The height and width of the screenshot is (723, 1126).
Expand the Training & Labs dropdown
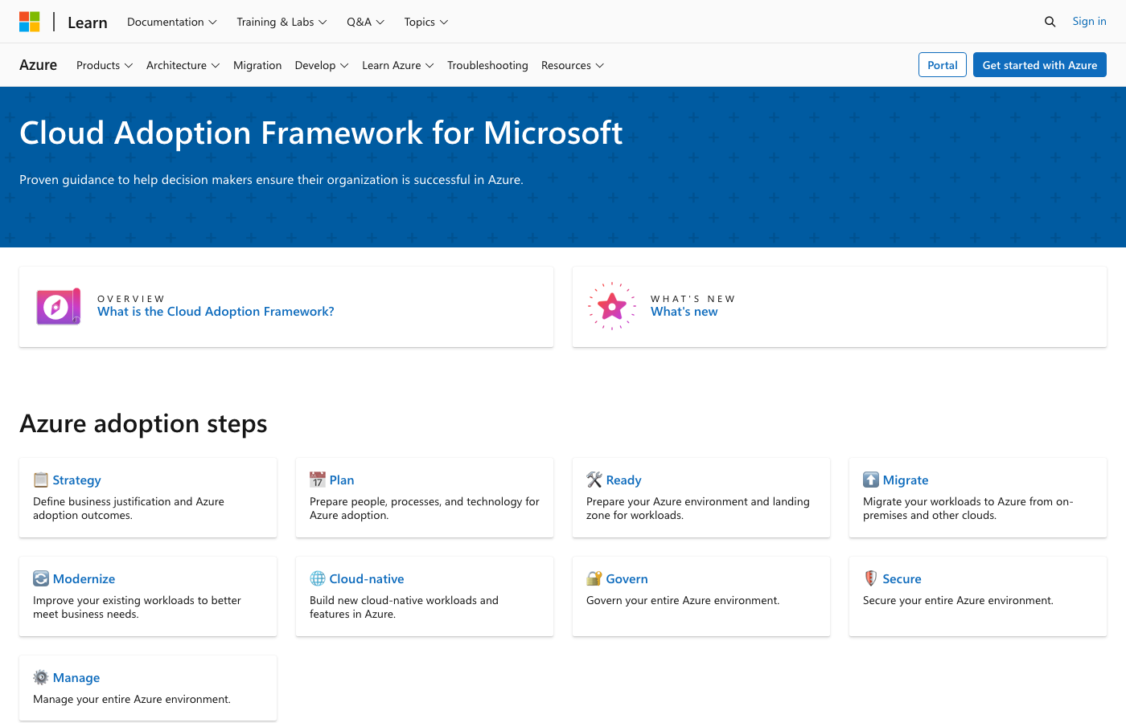281,22
